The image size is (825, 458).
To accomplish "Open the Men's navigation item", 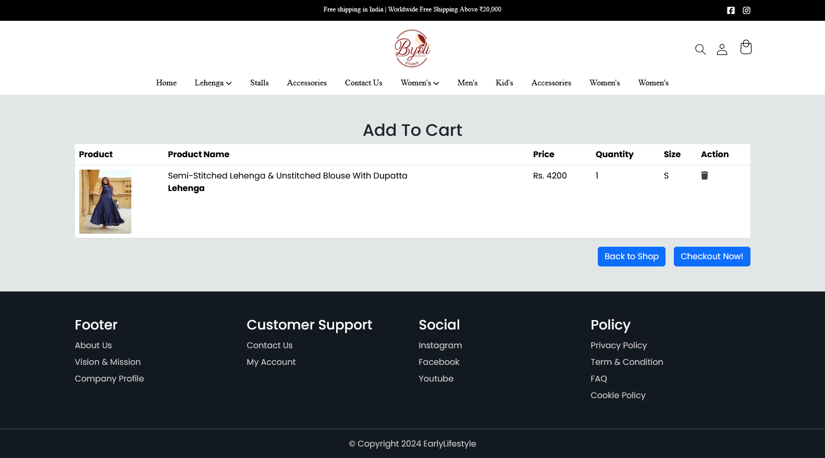I will pyautogui.click(x=467, y=83).
